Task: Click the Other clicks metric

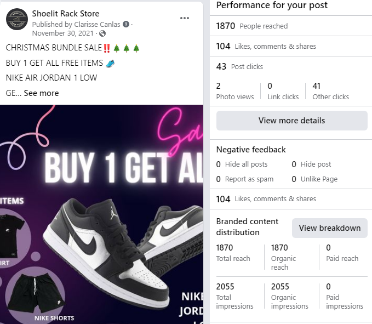Action: 330,91
